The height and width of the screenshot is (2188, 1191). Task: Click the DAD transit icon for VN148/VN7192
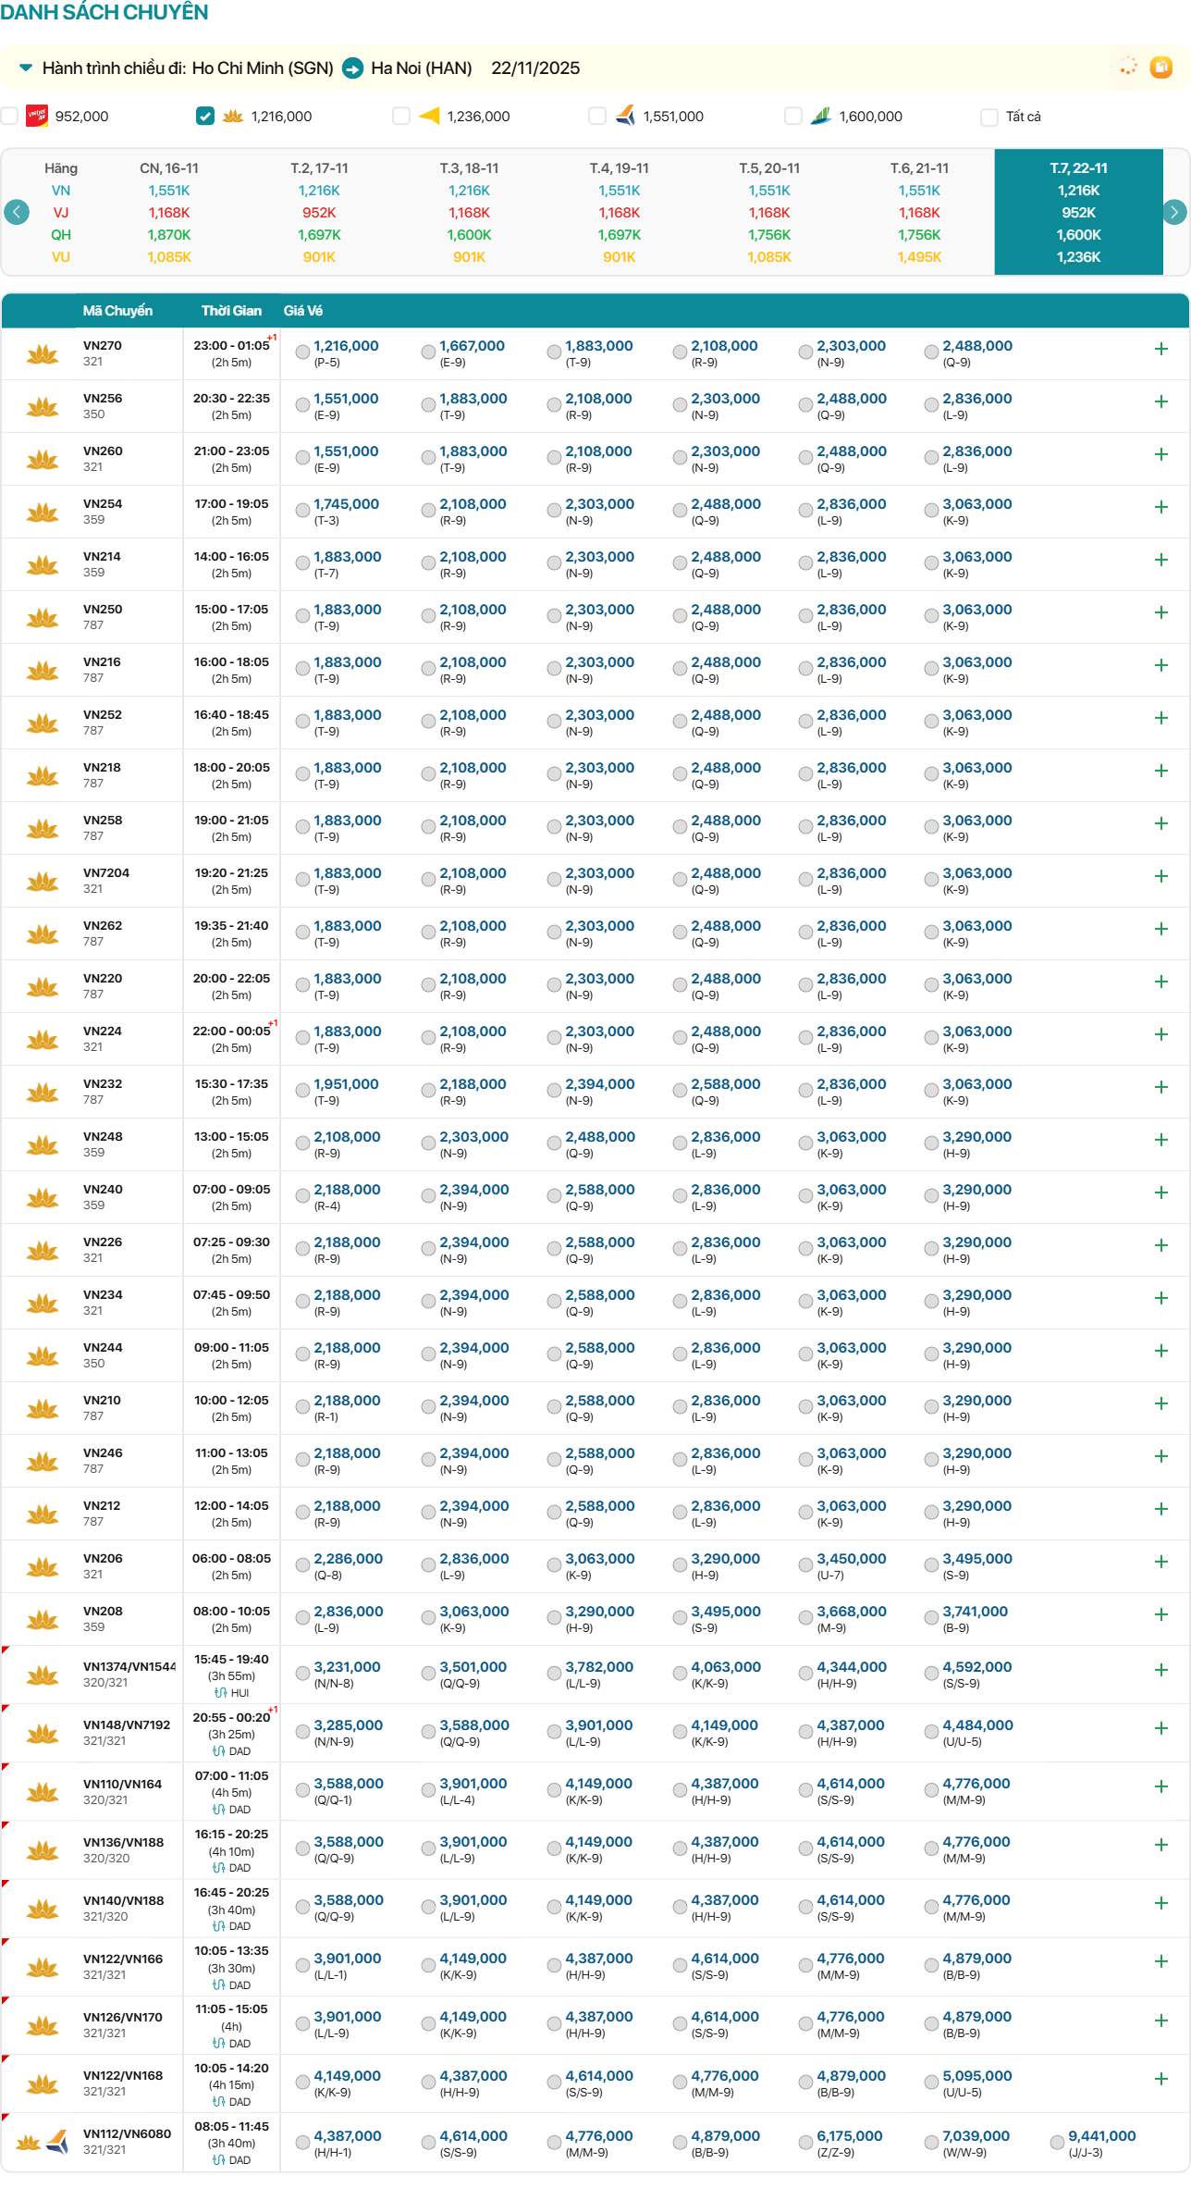pyautogui.click(x=220, y=1751)
